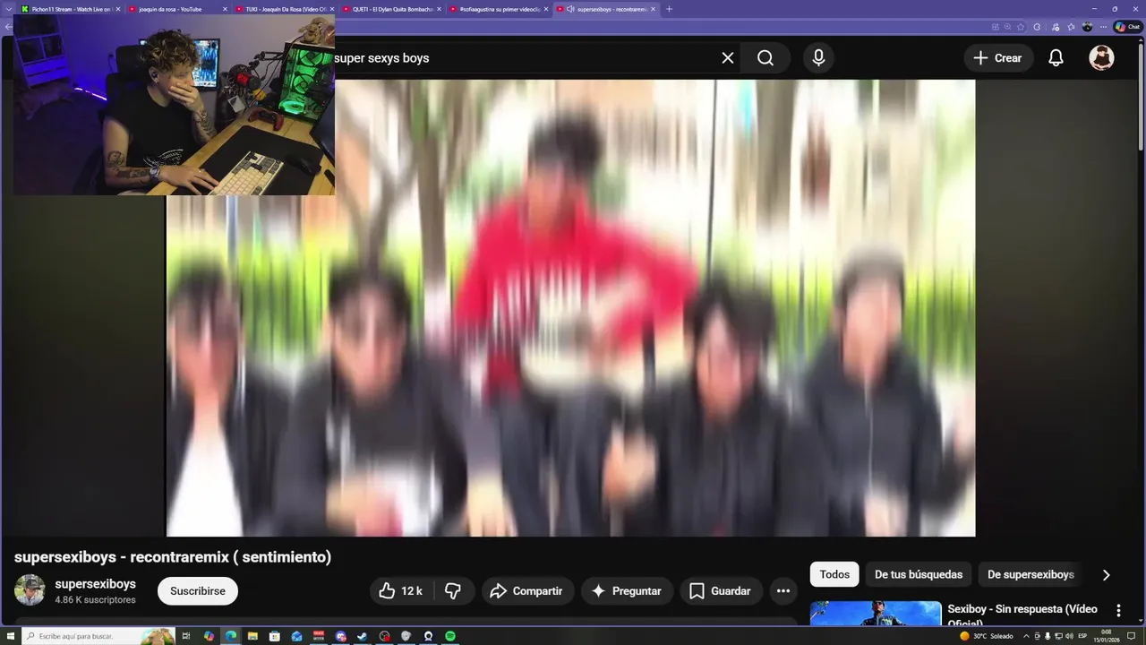Open Task View from taskbar
Image resolution: width=1146 pixels, height=645 pixels.
coord(186,636)
